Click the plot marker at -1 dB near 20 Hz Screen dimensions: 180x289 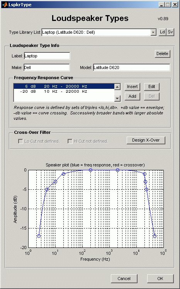63,174
